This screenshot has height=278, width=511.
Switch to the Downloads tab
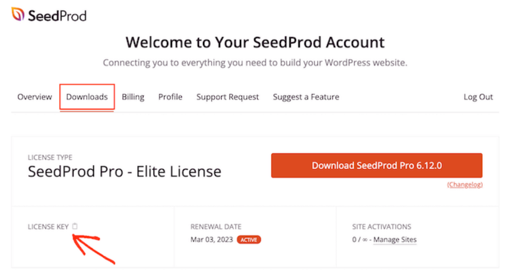(87, 97)
